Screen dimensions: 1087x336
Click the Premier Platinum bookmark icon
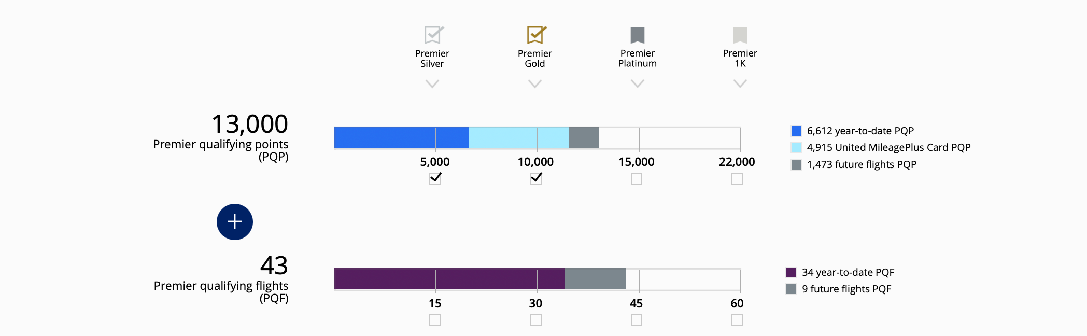[637, 35]
